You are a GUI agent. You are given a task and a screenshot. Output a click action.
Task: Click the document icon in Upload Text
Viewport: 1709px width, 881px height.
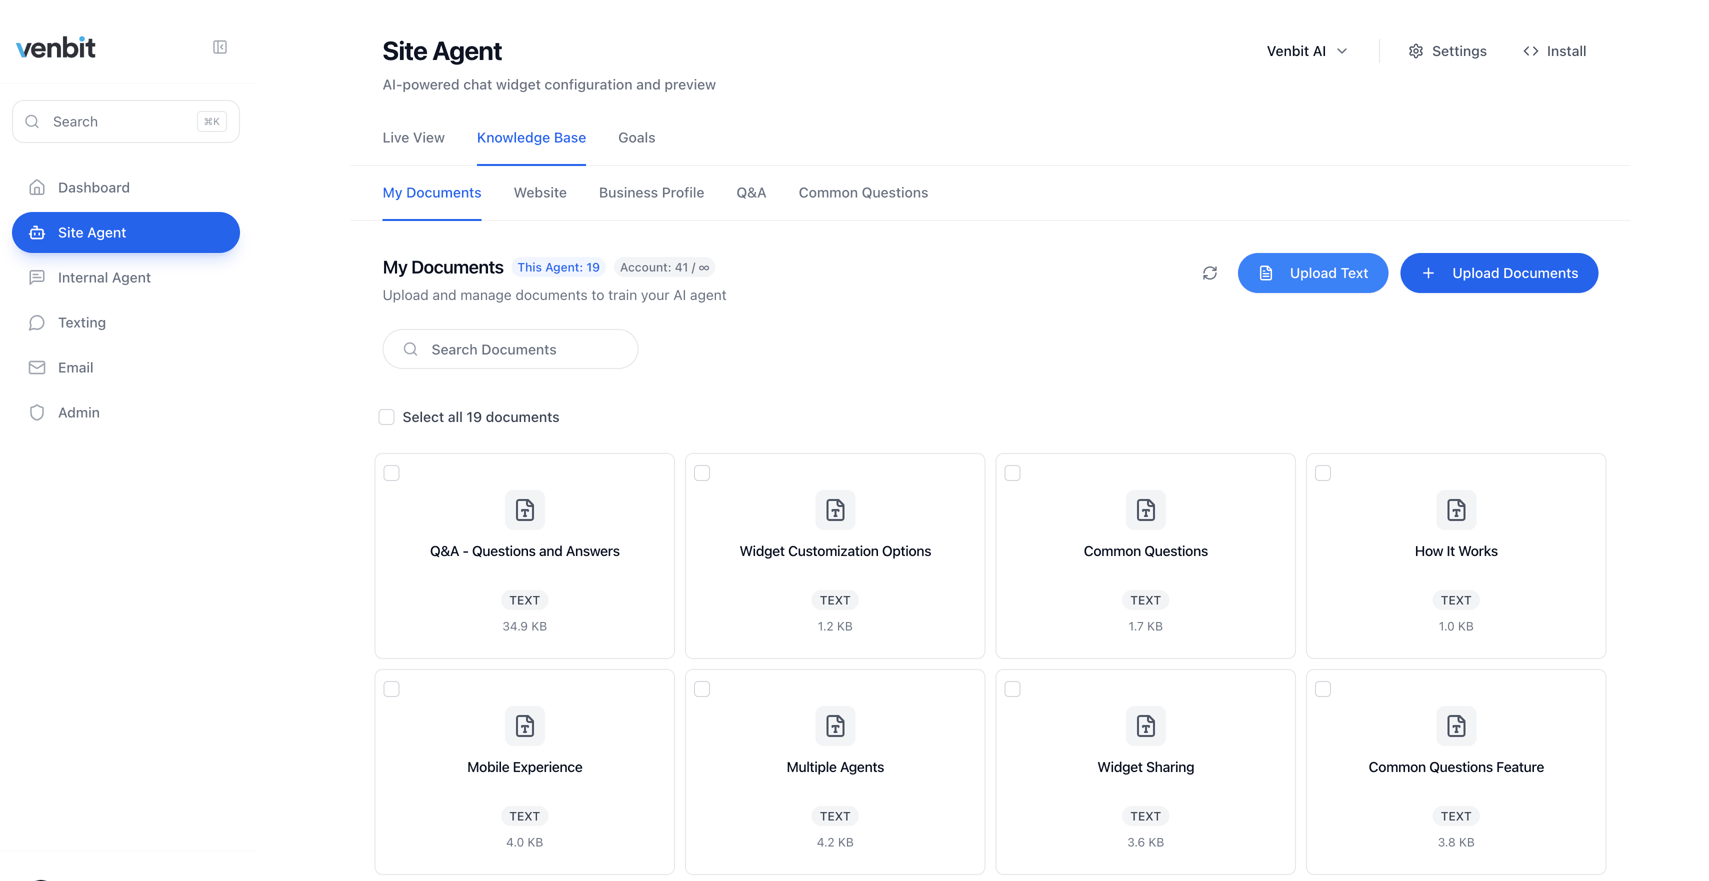pos(1266,273)
